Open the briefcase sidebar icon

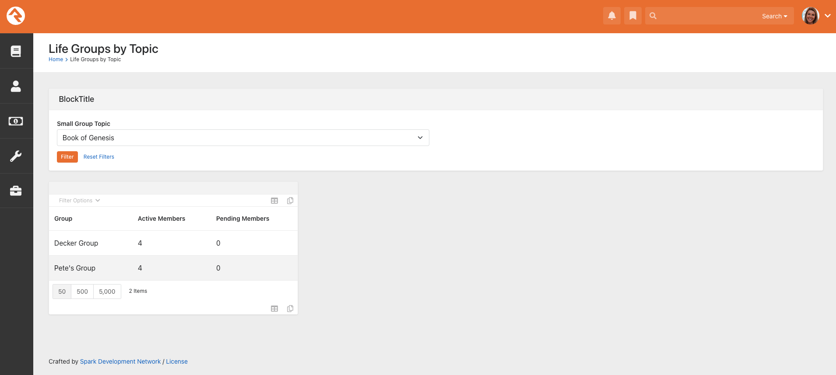pyautogui.click(x=16, y=191)
